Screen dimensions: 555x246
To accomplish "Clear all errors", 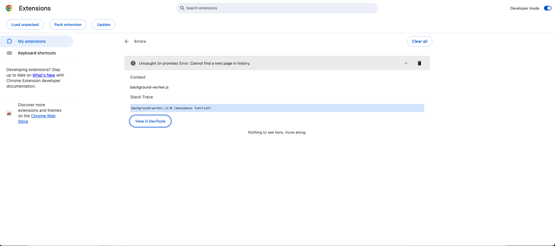I will [x=420, y=41].
